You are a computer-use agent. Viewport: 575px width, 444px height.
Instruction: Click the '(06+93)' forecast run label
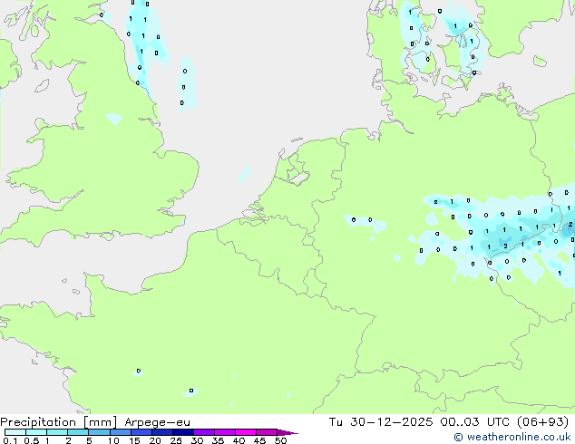point(542,422)
